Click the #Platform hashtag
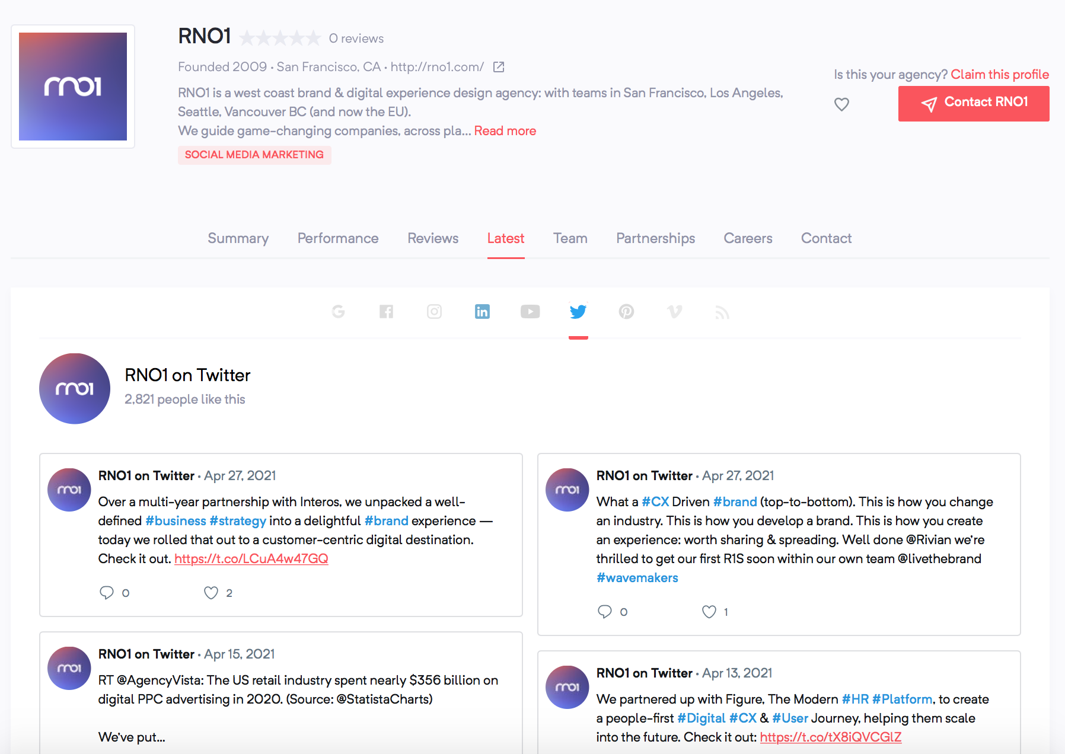 tap(902, 699)
